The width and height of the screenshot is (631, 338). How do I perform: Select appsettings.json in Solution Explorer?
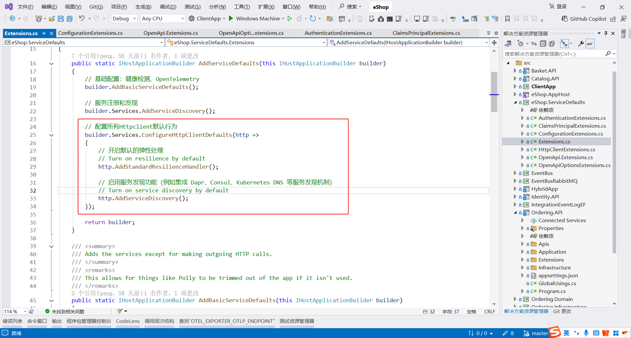tap(558, 275)
